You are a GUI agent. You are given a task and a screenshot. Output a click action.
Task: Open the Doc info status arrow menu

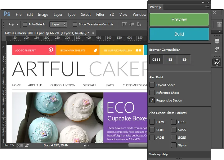tap(85, 145)
